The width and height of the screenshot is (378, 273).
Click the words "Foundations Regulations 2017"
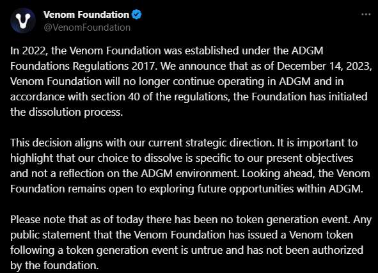click(x=83, y=66)
